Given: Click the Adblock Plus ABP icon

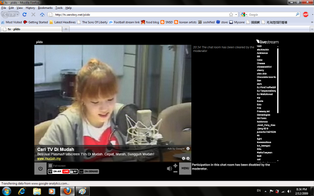Looking at the screenshot, I should tap(306, 15).
